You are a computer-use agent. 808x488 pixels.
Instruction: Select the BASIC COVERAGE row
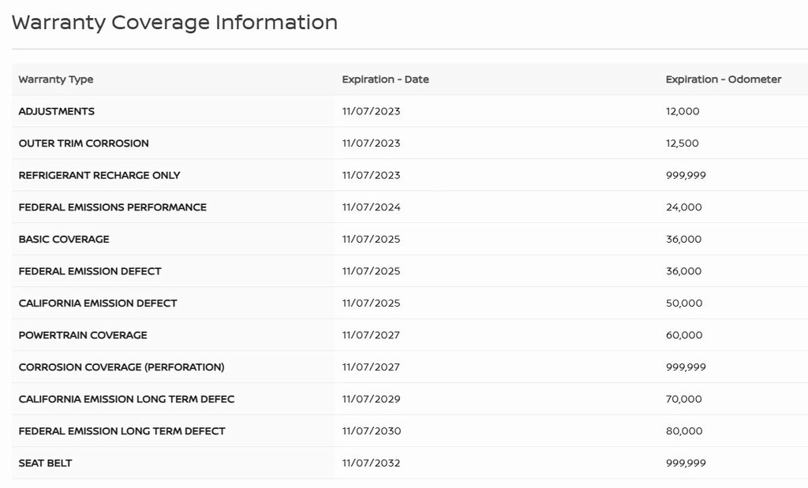(64, 239)
